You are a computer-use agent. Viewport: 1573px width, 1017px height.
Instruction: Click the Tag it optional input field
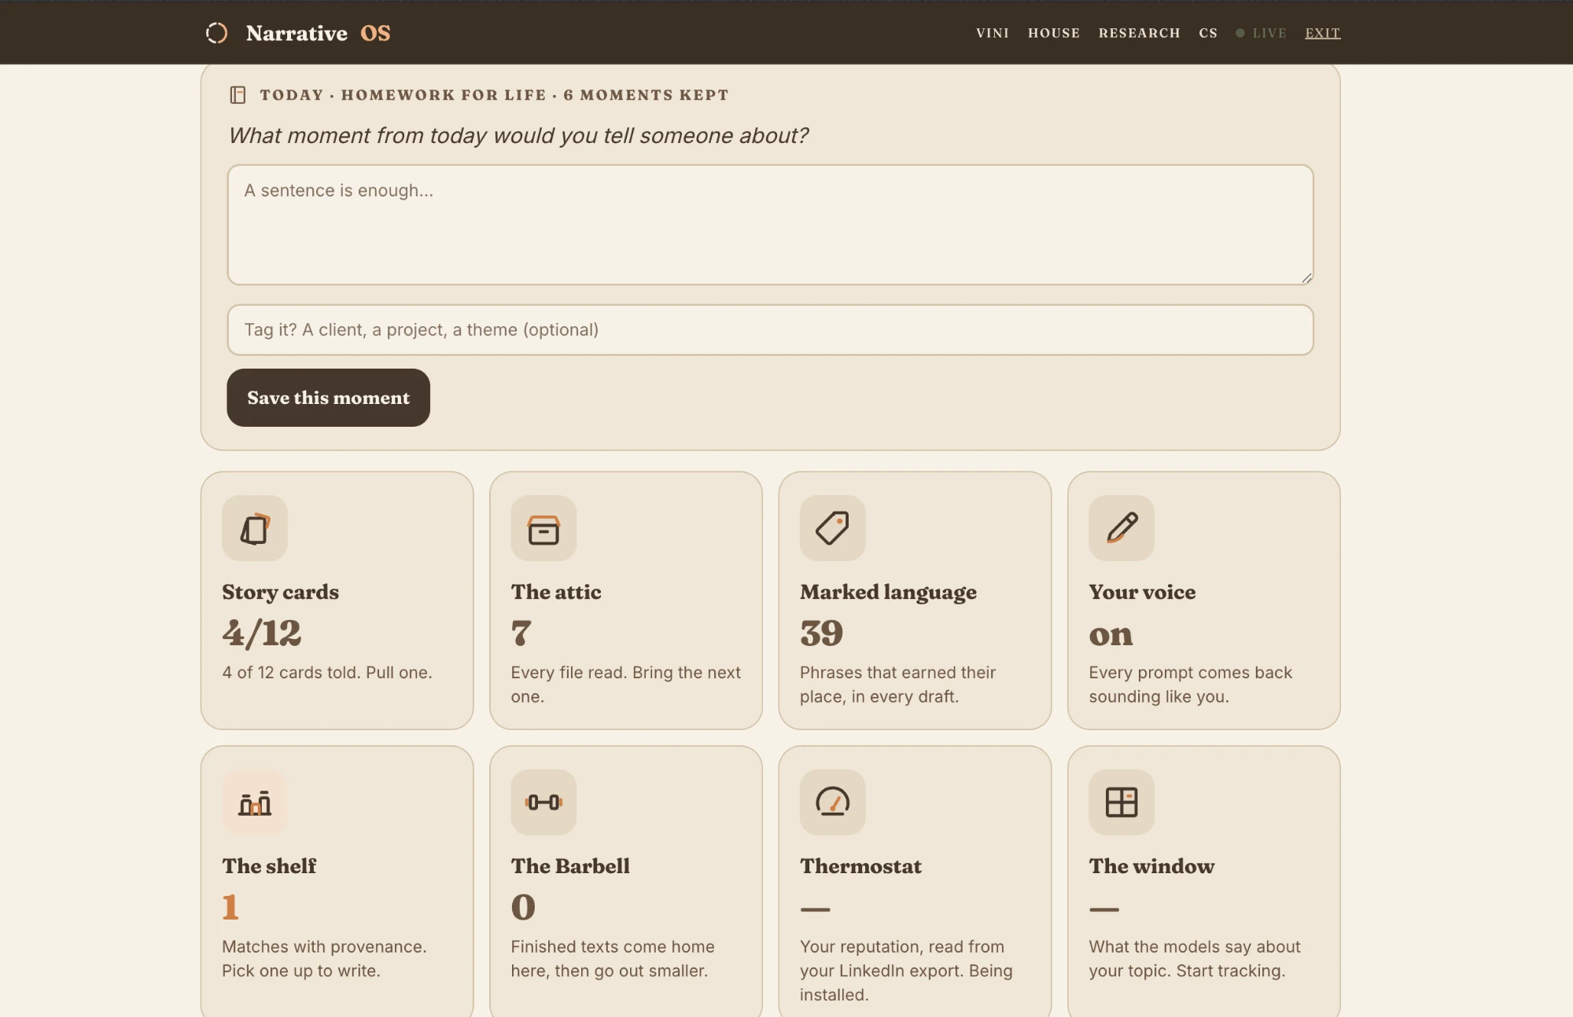(770, 330)
